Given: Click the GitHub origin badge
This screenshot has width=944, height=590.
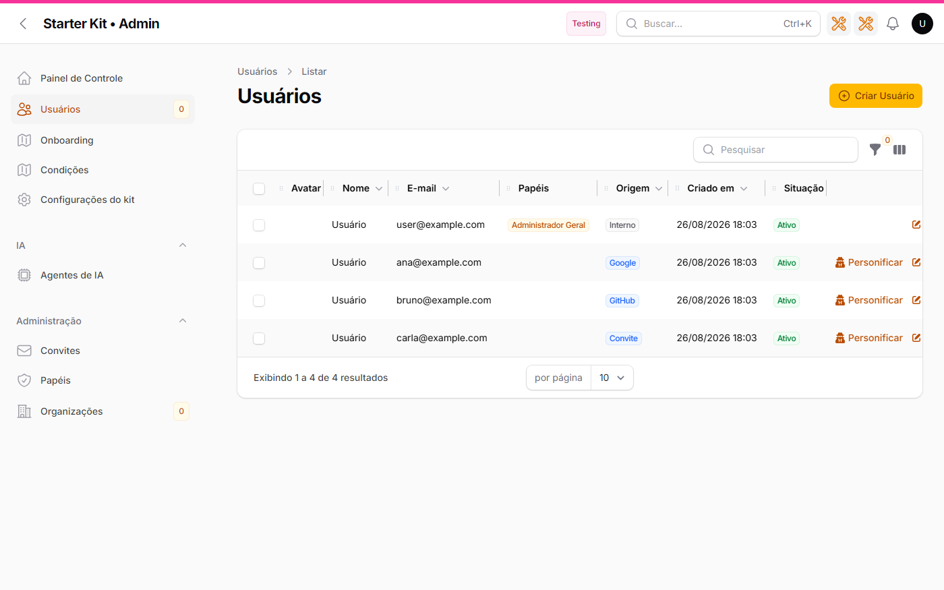Looking at the screenshot, I should pyautogui.click(x=622, y=301).
